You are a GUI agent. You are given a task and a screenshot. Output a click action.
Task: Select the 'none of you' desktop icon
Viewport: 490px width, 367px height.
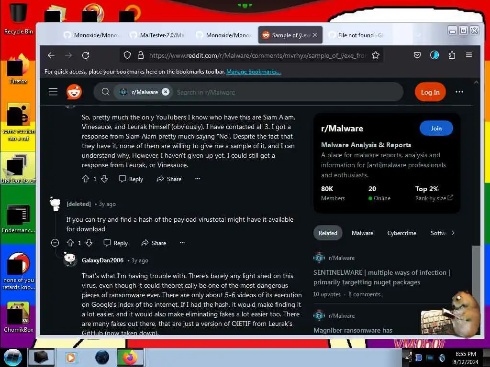18,271
